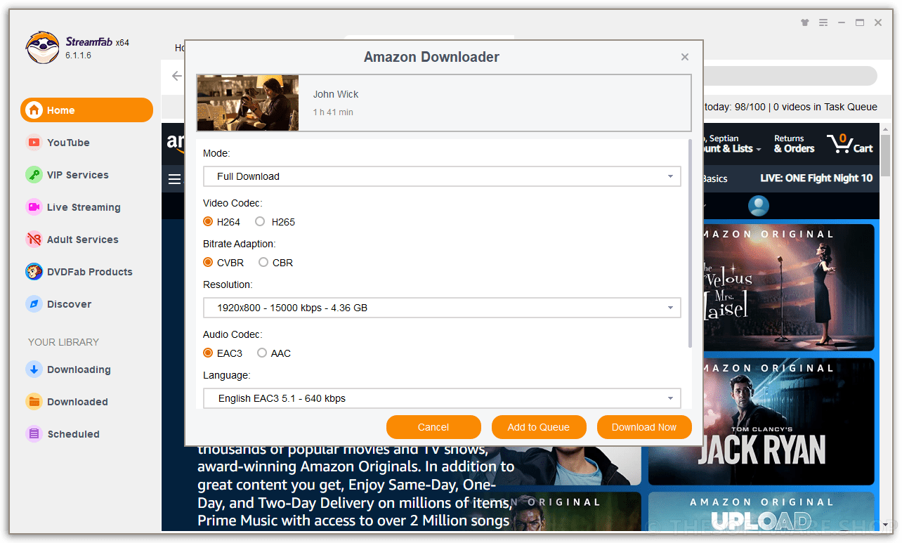
Task: Open Adult Services icon
Action: coord(34,240)
